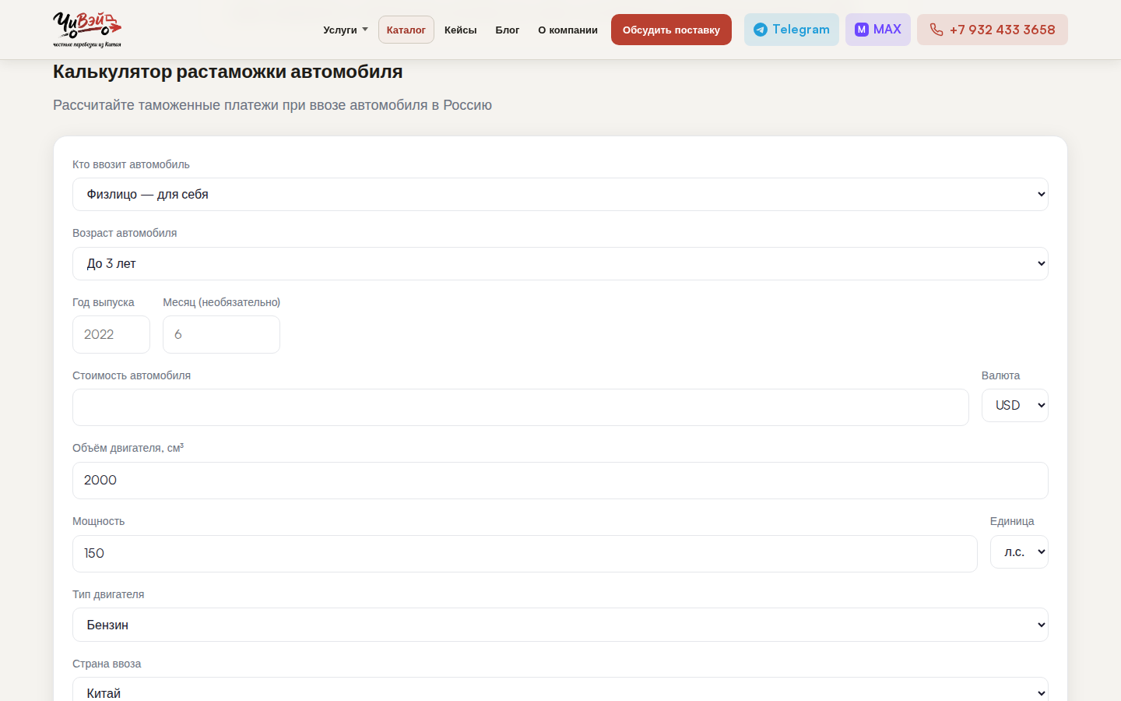1121x701 pixels.
Task: Expand the Услуги menu arrow
Action: click(x=365, y=30)
